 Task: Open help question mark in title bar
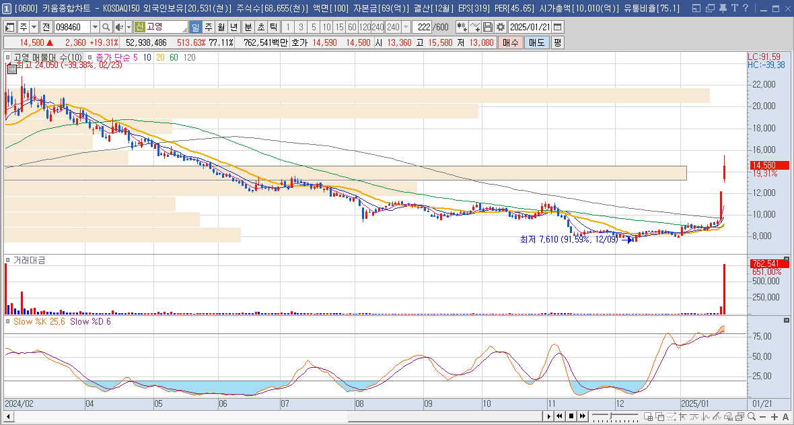pyautogui.click(x=746, y=8)
